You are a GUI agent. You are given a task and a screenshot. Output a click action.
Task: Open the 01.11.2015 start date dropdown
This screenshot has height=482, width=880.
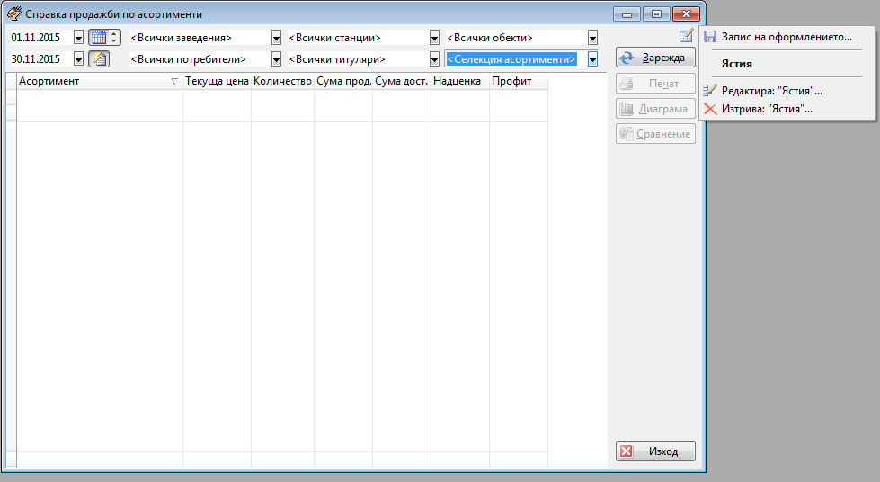pos(78,38)
